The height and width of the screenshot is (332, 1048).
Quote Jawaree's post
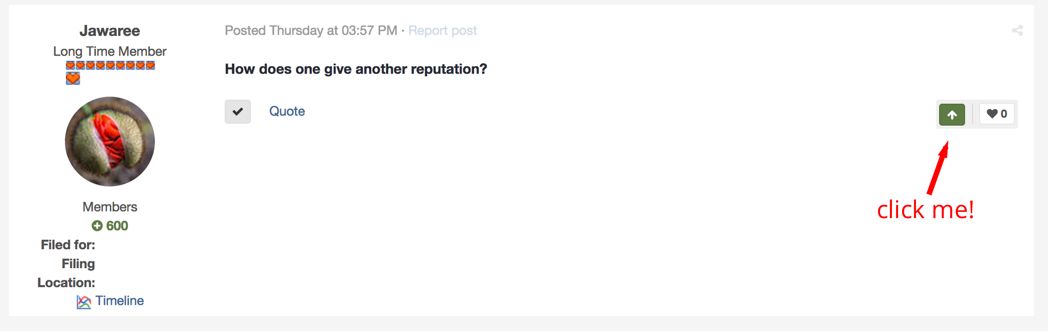pos(287,111)
